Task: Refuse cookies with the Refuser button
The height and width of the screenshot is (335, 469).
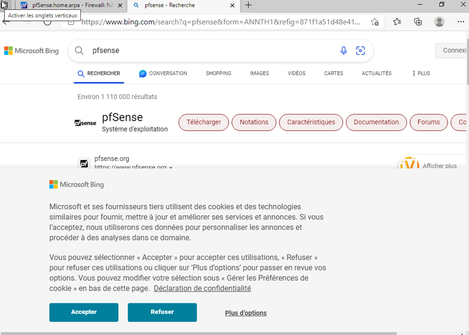Action: [162, 312]
